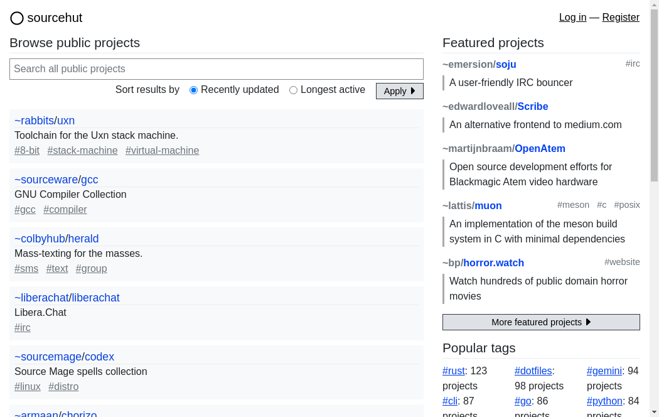Select the Recently updated radio button
The width and height of the screenshot is (659, 417).
pyautogui.click(x=193, y=90)
